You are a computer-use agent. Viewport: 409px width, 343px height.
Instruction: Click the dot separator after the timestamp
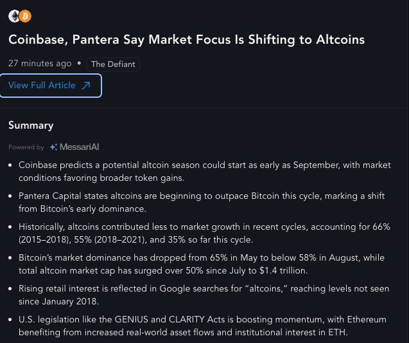79,63
